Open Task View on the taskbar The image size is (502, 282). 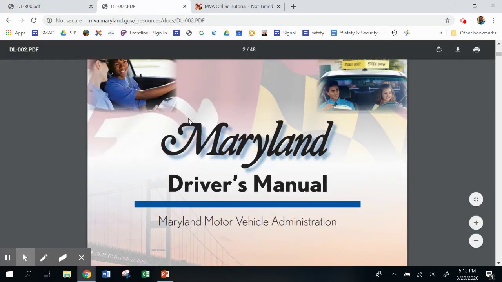tap(47, 274)
